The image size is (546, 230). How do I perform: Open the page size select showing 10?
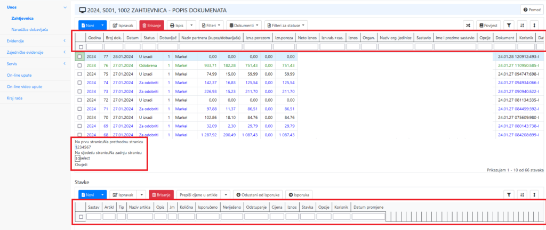[78, 159]
